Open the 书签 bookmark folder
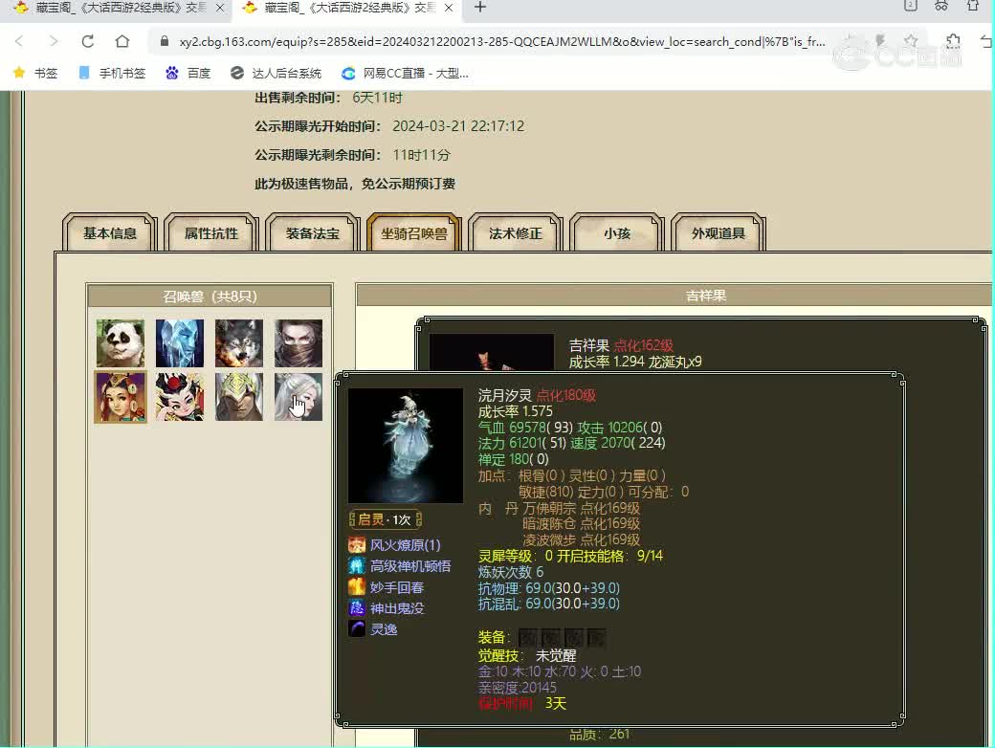 pyautogui.click(x=35, y=73)
